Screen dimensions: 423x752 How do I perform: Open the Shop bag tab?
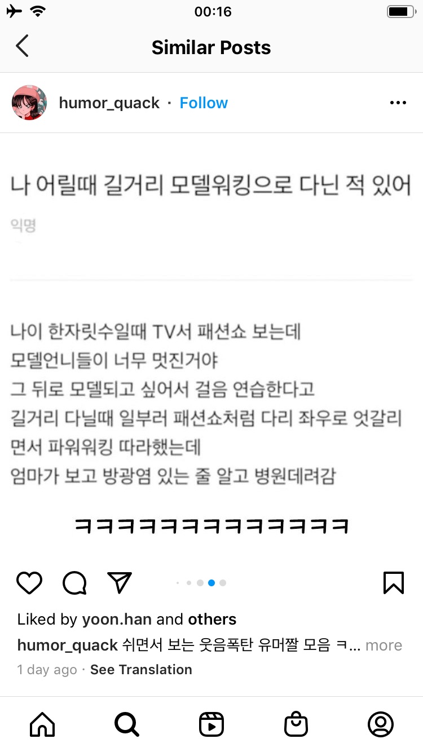(x=296, y=724)
